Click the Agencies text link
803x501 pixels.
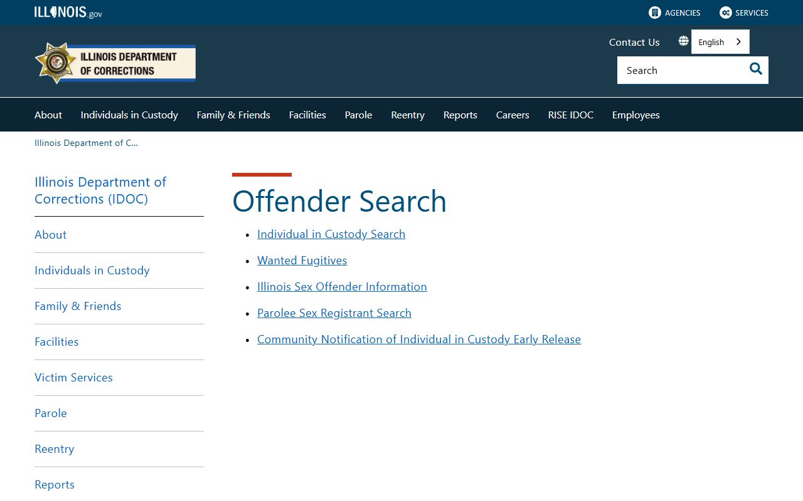click(683, 13)
